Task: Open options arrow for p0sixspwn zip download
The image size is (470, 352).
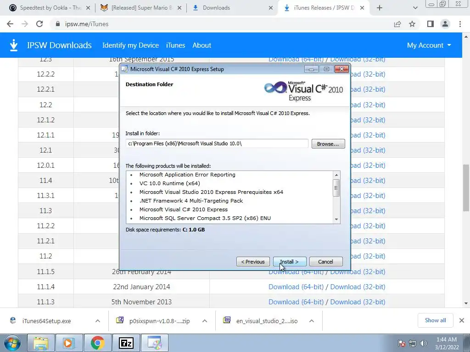Action: [205, 321]
